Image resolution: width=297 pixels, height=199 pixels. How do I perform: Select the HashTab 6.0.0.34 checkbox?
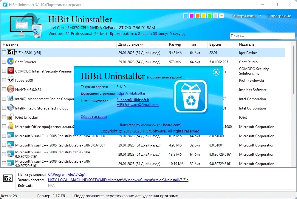(4, 90)
